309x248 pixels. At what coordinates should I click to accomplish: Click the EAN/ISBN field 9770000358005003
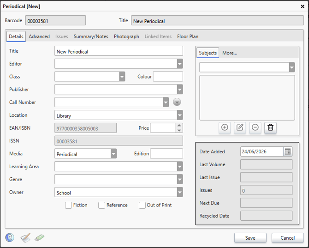(x=85, y=128)
